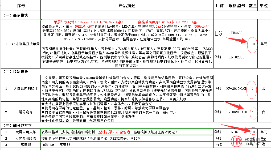Click the 台 unit cell
Screen dimensions: 271x150
coord(264,112)
